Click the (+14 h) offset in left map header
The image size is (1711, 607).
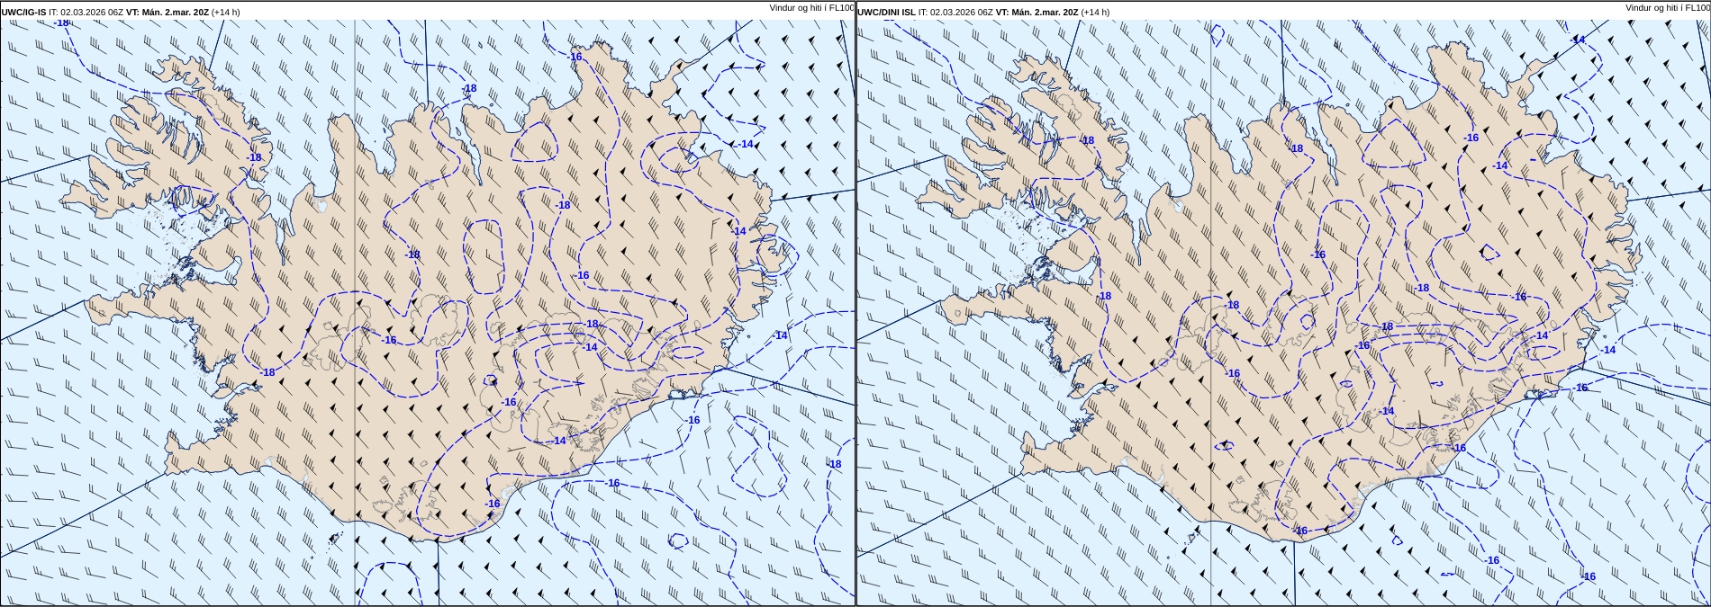point(225,13)
